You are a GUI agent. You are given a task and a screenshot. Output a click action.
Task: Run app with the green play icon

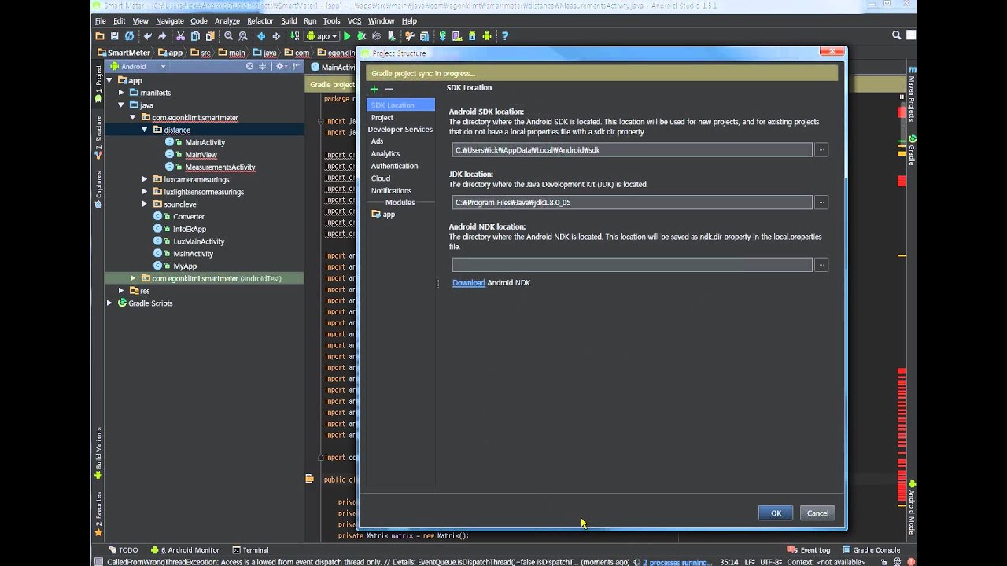tap(347, 36)
